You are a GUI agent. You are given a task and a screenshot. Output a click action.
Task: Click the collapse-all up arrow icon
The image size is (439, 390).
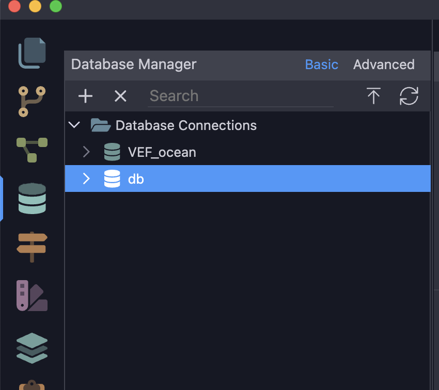(373, 95)
